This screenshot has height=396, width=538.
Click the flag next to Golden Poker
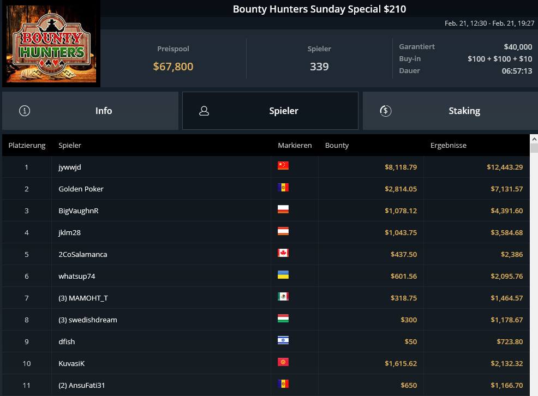283,188
